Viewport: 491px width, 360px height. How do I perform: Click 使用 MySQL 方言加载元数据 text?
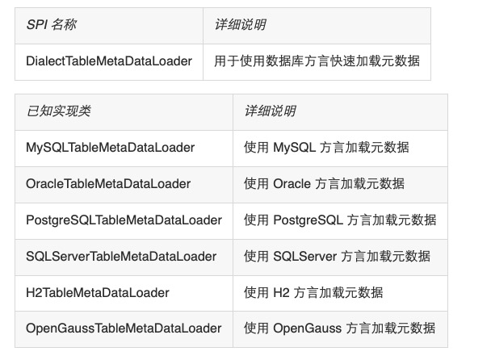pyautogui.click(x=326, y=148)
